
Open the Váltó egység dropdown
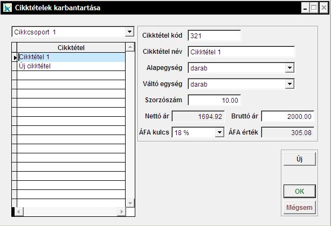coord(289,84)
